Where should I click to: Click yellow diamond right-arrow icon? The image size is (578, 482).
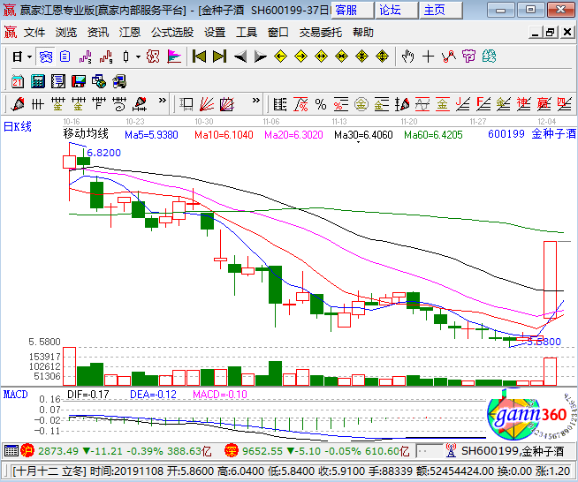coord(300,56)
